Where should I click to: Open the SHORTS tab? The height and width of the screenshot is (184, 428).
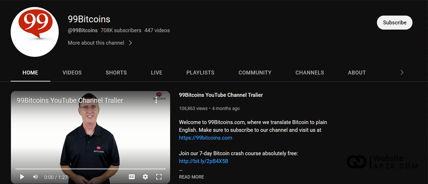116,73
